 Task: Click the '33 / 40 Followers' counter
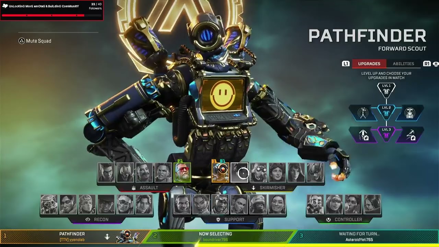click(x=95, y=6)
